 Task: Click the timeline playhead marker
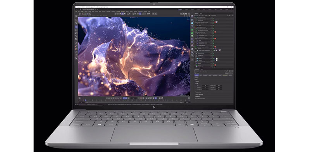[85, 100]
